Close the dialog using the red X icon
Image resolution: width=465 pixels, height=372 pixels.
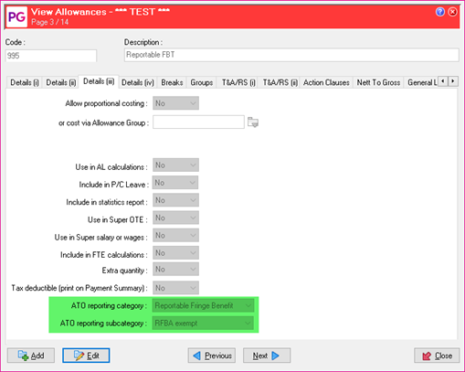pos(453,12)
